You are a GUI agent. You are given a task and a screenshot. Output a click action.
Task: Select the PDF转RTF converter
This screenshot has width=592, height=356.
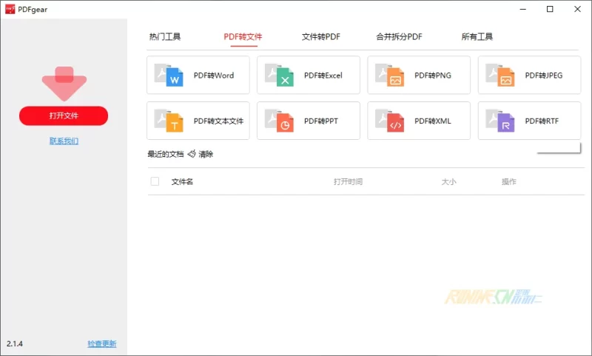528,121
